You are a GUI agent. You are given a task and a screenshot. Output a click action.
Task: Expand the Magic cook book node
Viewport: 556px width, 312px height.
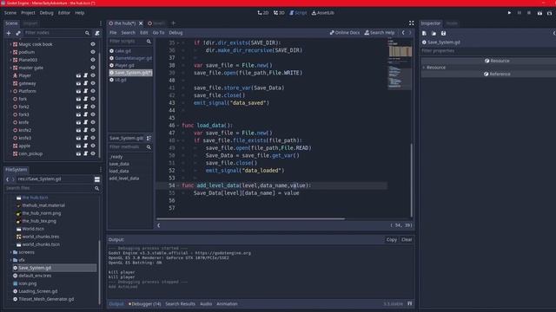(x=10, y=44)
